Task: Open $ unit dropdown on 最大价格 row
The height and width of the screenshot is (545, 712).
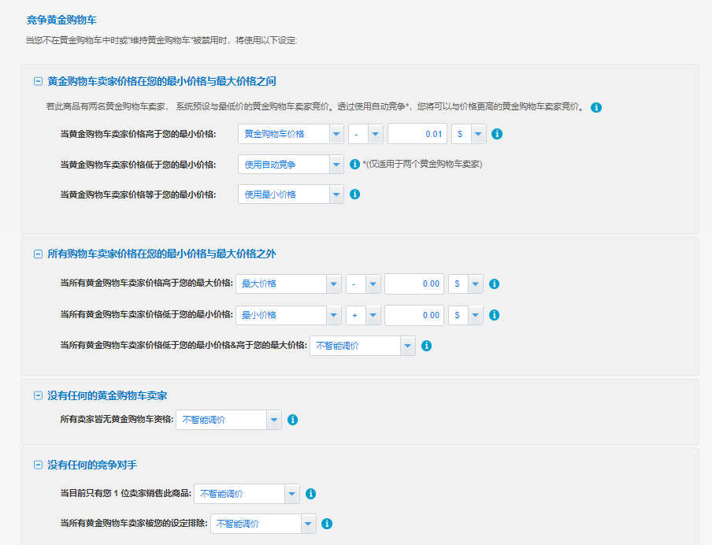Action: coord(465,284)
